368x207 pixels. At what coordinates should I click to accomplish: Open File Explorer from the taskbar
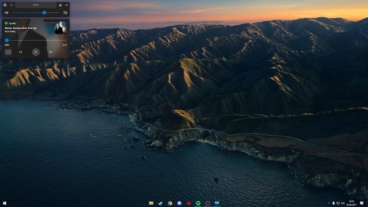(151, 203)
